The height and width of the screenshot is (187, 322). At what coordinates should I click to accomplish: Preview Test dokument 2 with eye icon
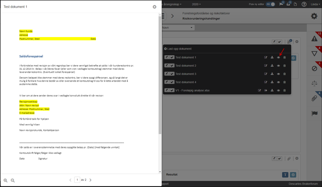click(x=278, y=66)
